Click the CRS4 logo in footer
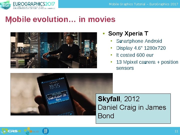The height and width of the screenshot is (135, 180). (x=11, y=131)
